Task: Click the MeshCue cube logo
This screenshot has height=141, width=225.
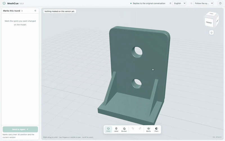Action: [4, 3]
